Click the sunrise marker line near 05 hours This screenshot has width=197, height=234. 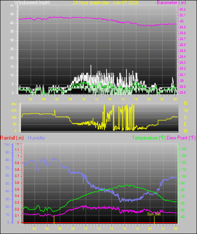[x=54, y=220]
